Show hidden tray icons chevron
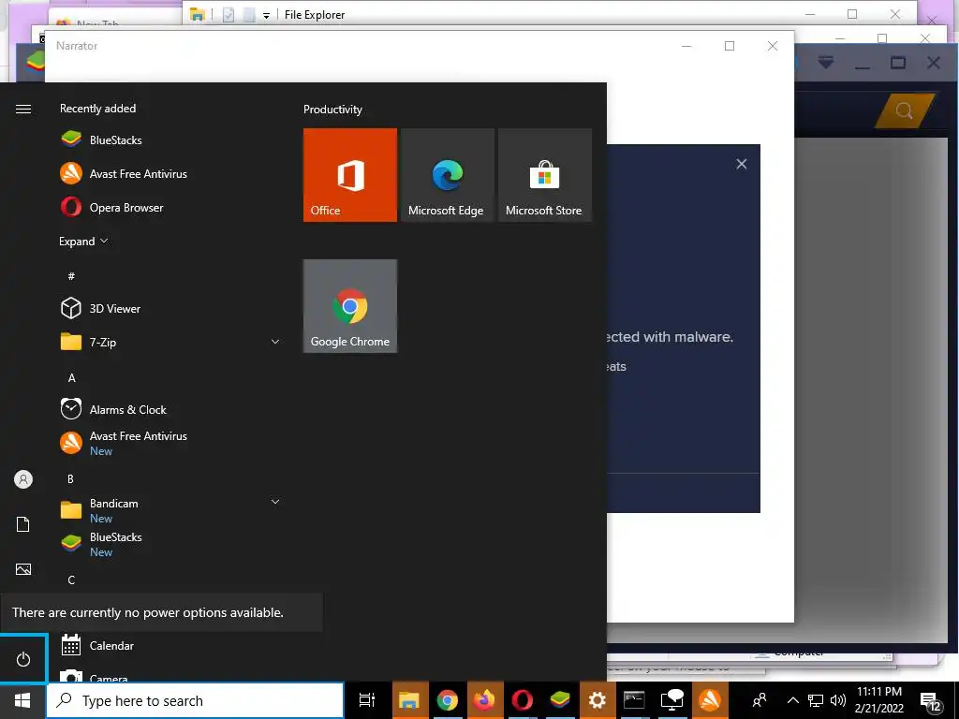The width and height of the screenshot is (959, 719). point(792,700)
